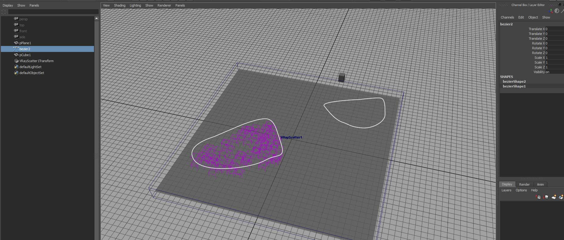Open the viewport Lighting menu
This screenshot has width=564, height=240.
(x=135, y=5)
